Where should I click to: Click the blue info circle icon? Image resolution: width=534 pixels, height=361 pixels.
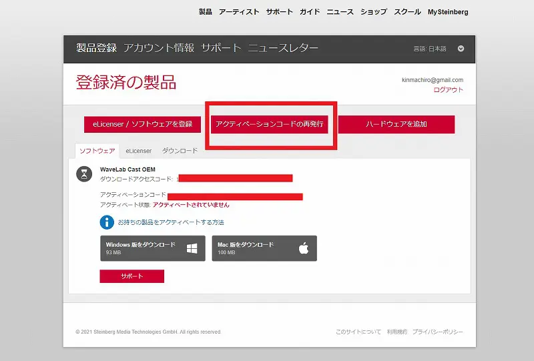pos(106,222)
